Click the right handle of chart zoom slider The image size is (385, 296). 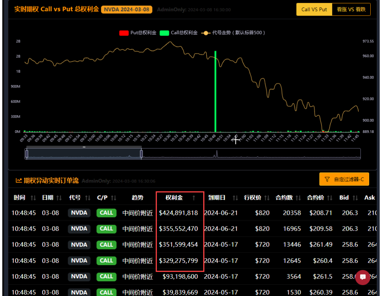142,154
